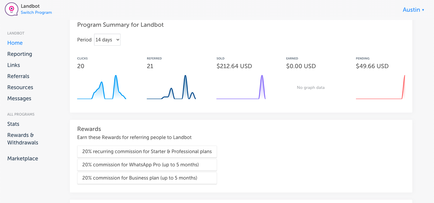Select the Business plan commission reward
Screen dimensions: 434x203
(147, 178)
